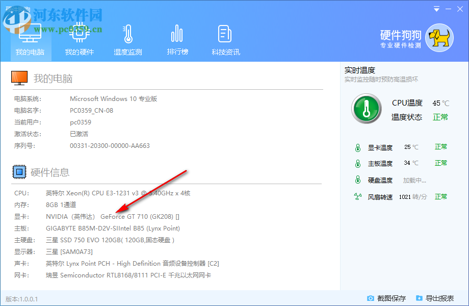Click the CPU温度 45°C reading
Viewport: 469px width, 306px height.
439,102
